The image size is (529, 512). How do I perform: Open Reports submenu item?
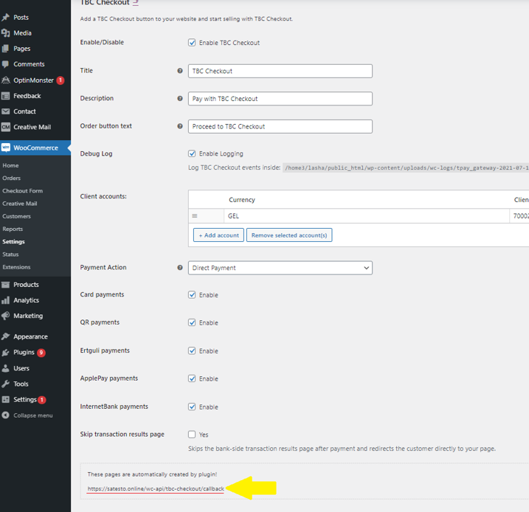(x=13, y=229)
